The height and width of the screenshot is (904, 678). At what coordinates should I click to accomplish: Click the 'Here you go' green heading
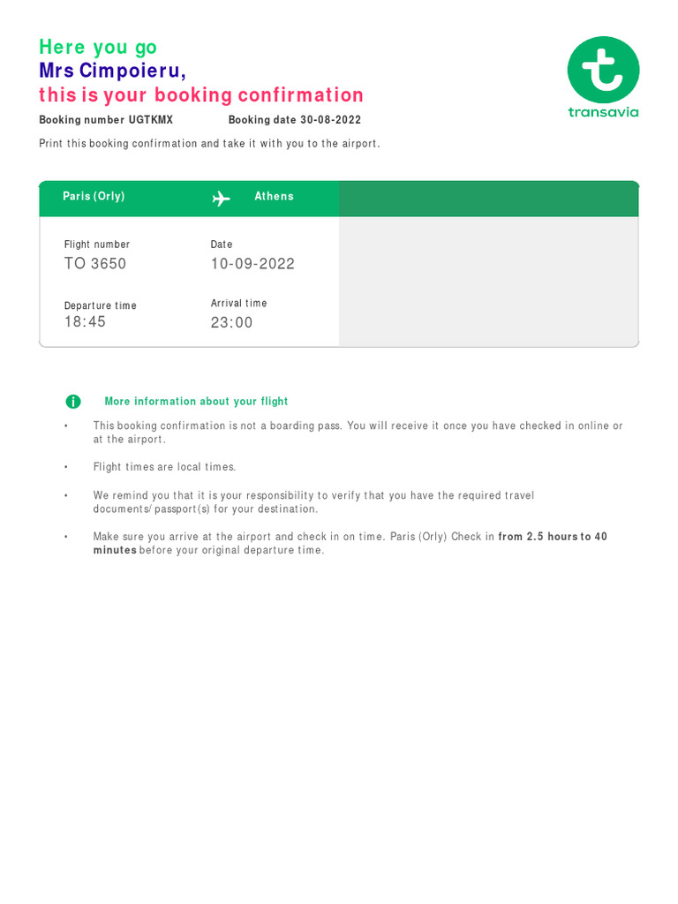(98, 48)
